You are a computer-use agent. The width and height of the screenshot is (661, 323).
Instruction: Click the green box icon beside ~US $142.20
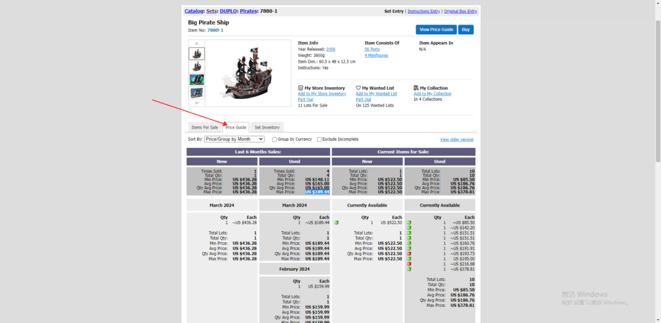tap(409, 227)
